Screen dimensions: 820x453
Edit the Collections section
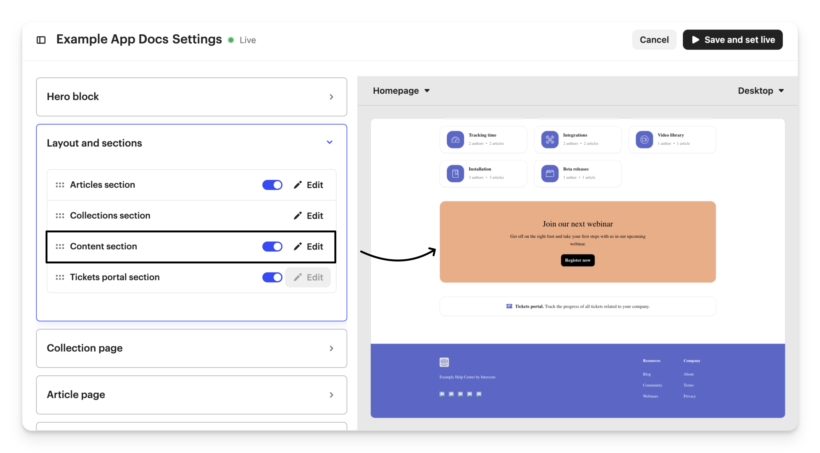(x=308, y=216)
